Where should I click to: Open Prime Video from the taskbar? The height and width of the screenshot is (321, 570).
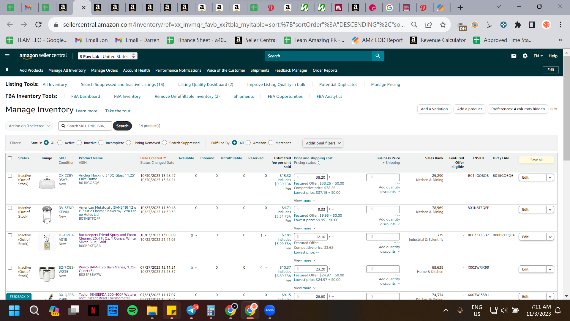[x=113, y=310]
